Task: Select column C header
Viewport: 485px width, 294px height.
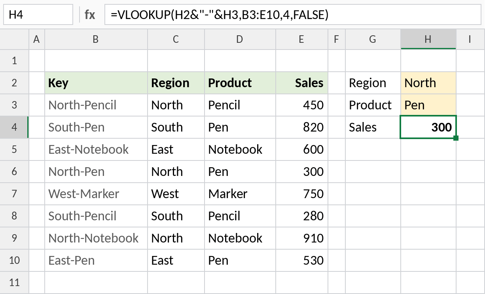Action: 176,39
